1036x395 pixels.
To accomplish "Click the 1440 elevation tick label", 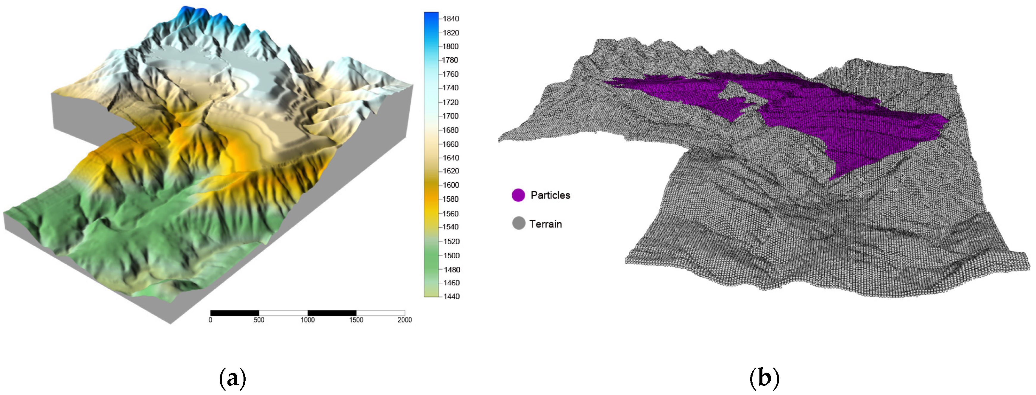I will [x=451, y=296].
